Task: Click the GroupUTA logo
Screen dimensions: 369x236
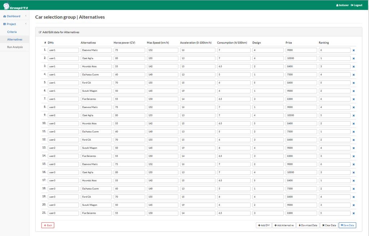Action: 15,6
